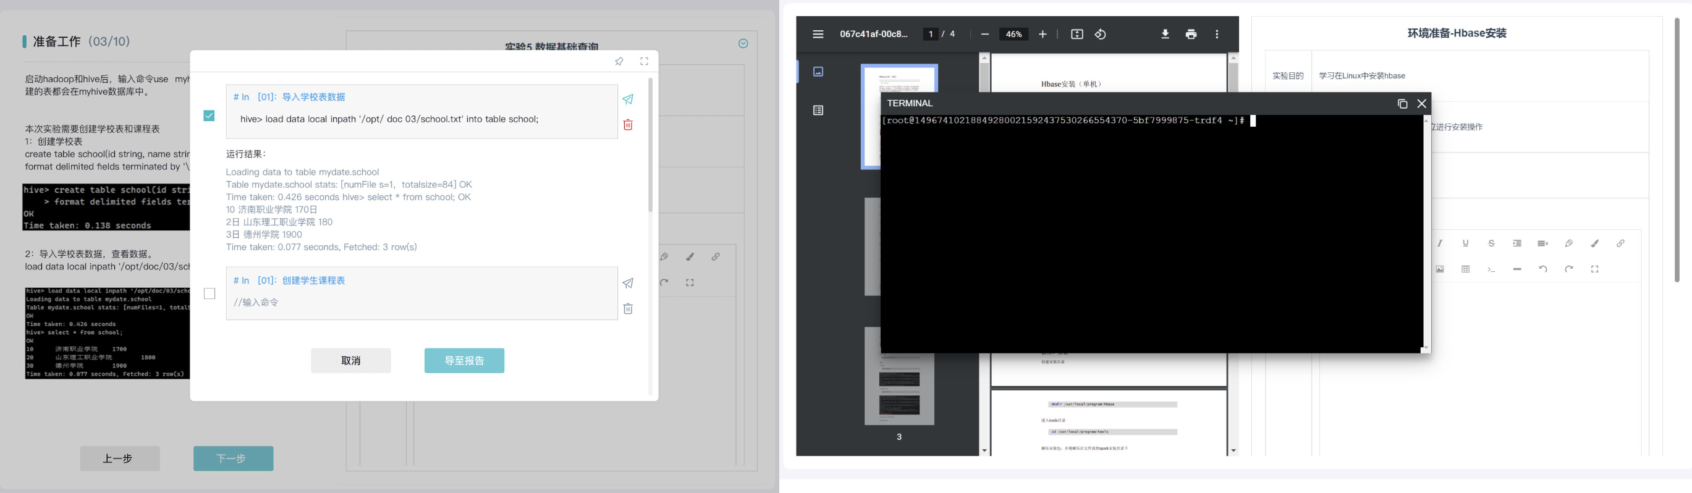This screenshot has height=493, width=1692.
Task: Indent text in the Hbase report editor
Action: pos(1517,243)
